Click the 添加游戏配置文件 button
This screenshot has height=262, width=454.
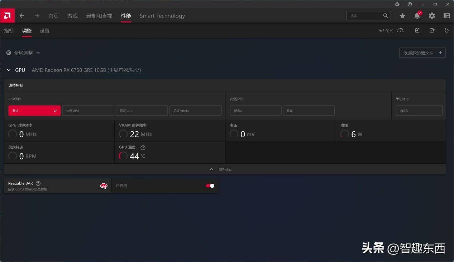pos(422,53)
